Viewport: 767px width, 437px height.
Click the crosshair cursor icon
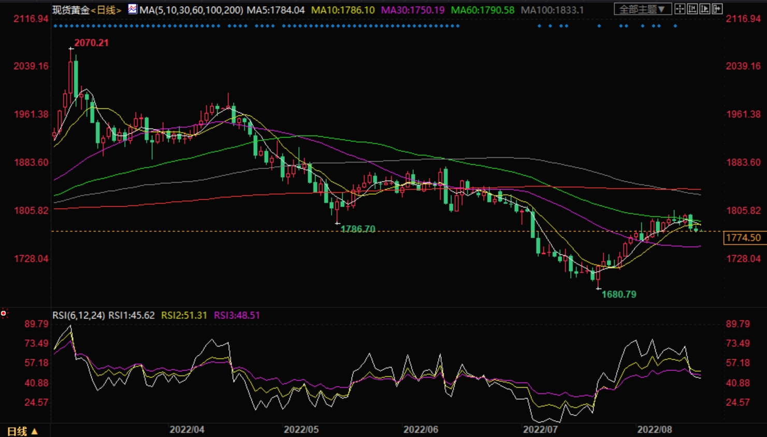coord(680,9)
